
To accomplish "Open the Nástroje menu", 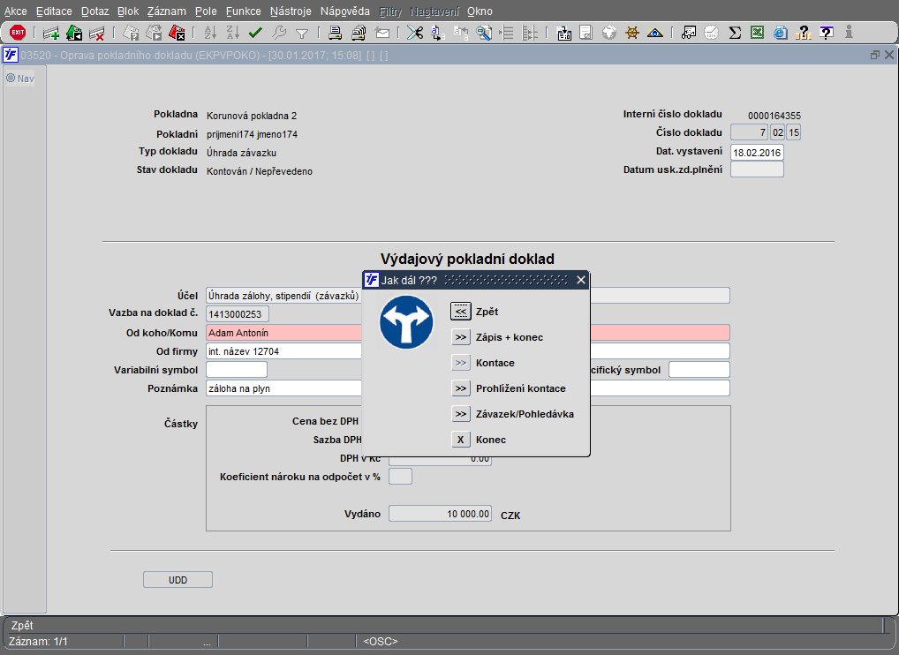I will pyautogui.click(x=290, y=11).
